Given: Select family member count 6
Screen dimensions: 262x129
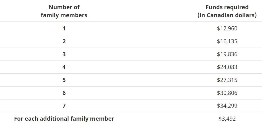Looking at the screenshot, I should [64, 93].
